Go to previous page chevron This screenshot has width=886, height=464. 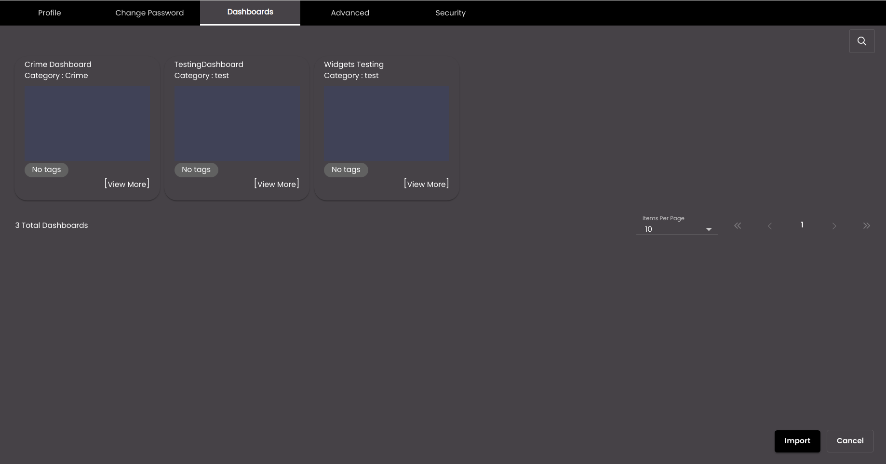click(x=770, y=225)
